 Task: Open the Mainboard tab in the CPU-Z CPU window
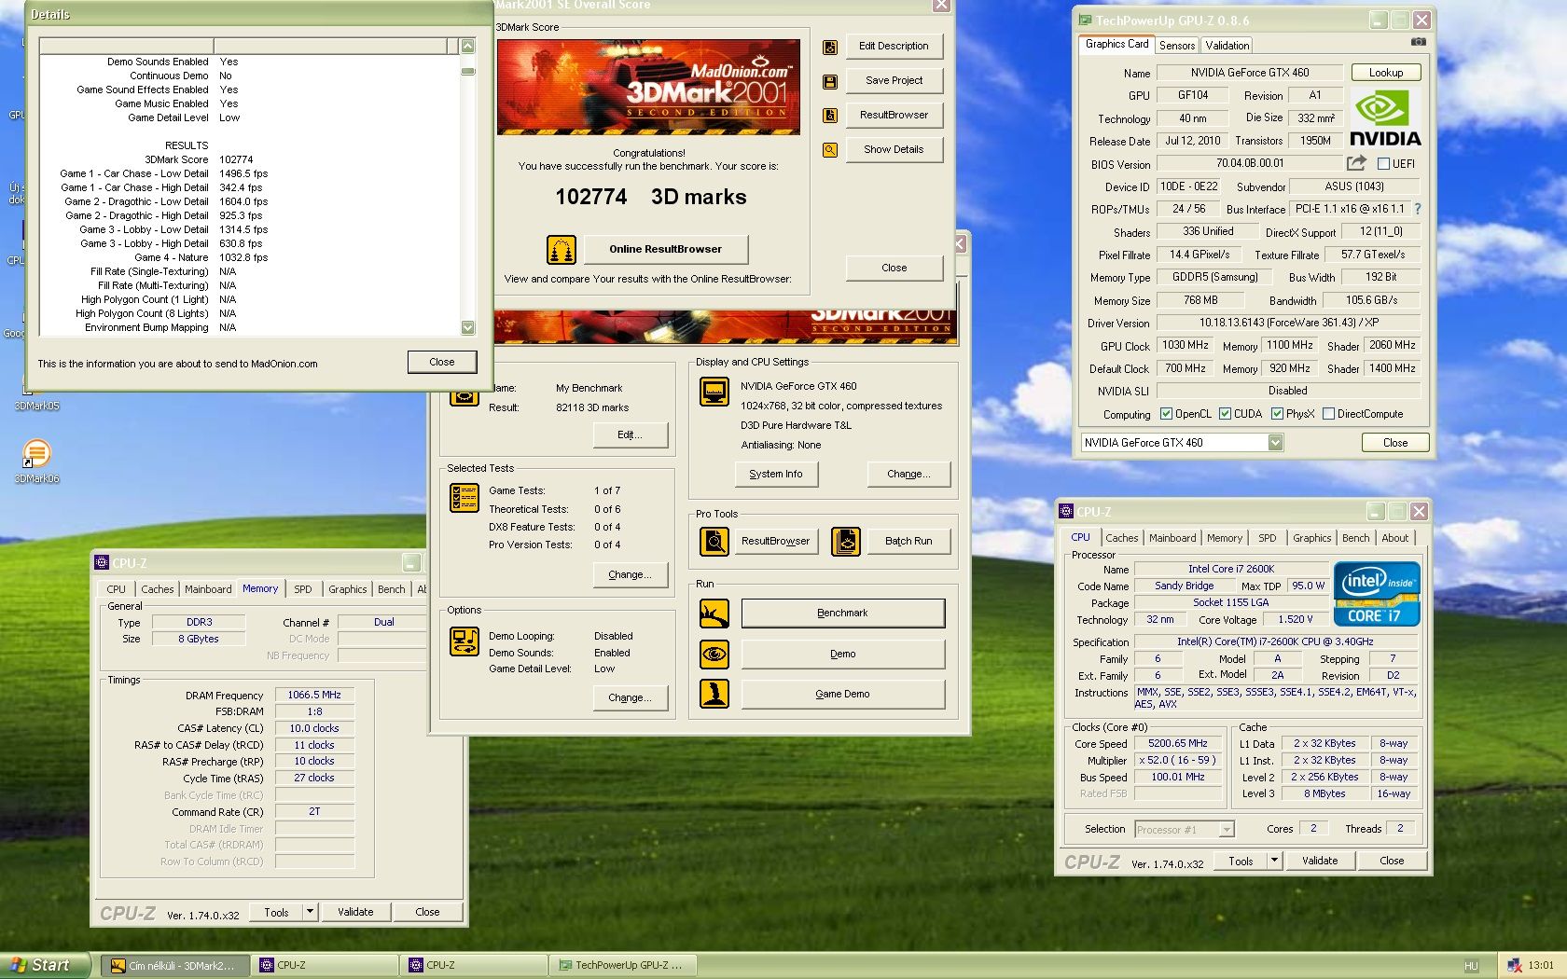pos(1172,538)
